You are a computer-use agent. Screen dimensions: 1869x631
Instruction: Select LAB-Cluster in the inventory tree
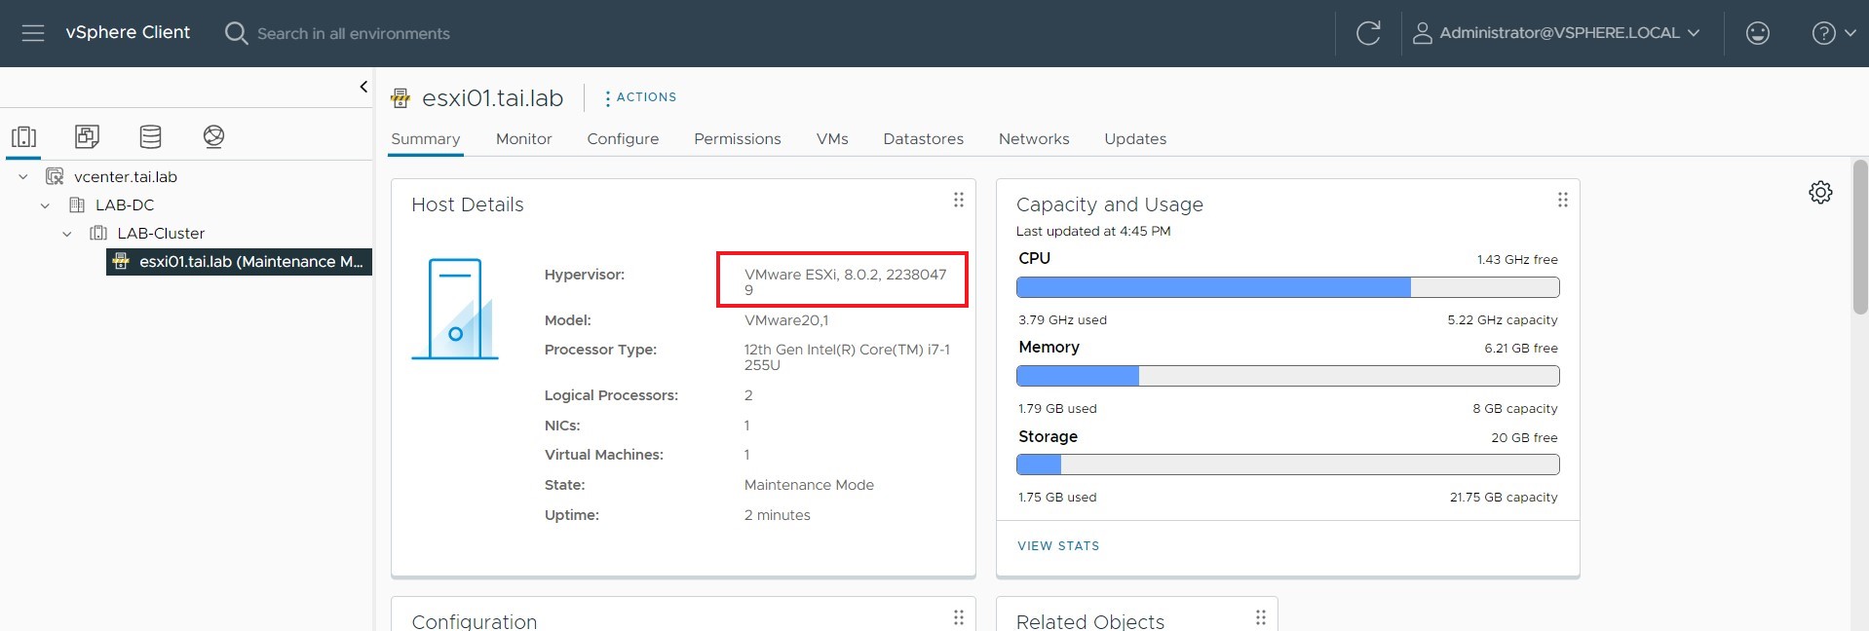pyautogui.click(x=161, y=234)
